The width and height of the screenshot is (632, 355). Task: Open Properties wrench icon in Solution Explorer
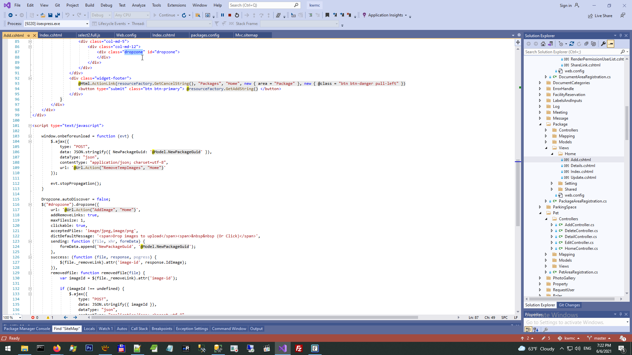pos(603,44)
